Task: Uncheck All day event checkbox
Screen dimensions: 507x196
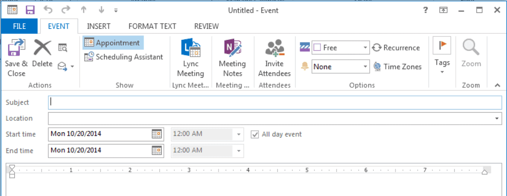Action: coord(255,134)
